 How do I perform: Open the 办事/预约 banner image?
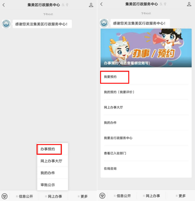[x=146, y=48]
